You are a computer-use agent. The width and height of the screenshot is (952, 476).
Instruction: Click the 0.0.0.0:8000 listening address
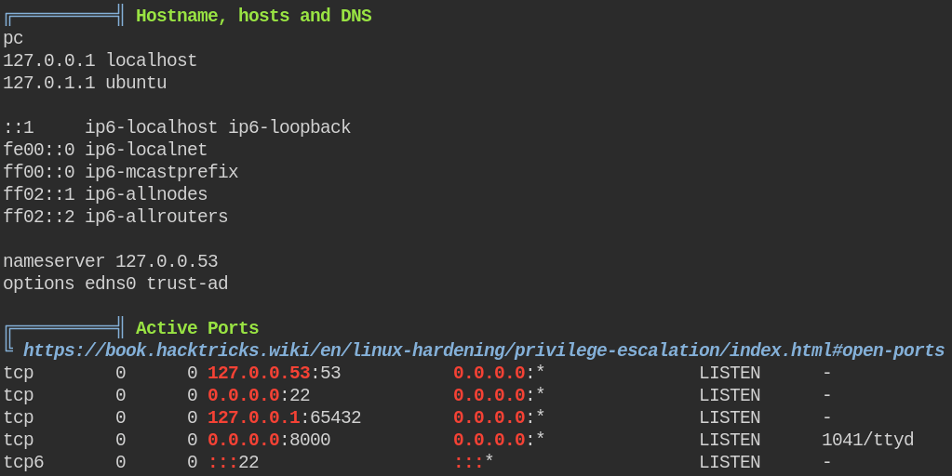pyautogui.click(x=270, y=441)
